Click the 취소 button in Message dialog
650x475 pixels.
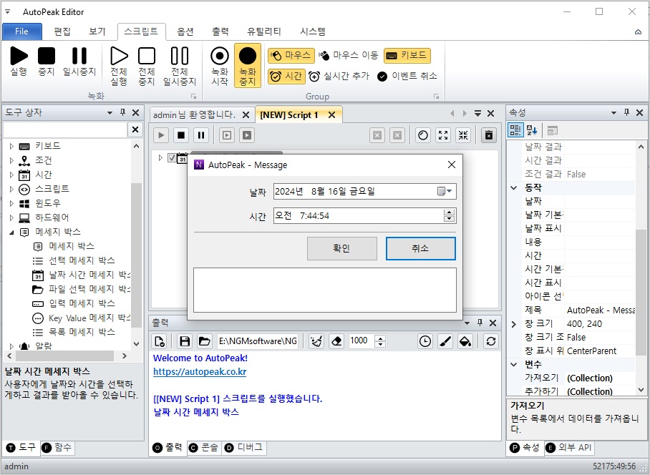420,248
